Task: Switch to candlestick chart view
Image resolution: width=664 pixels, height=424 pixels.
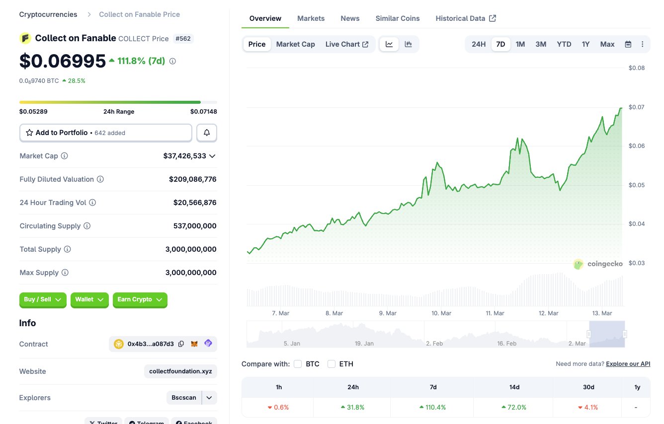Action: pos(408,44)
